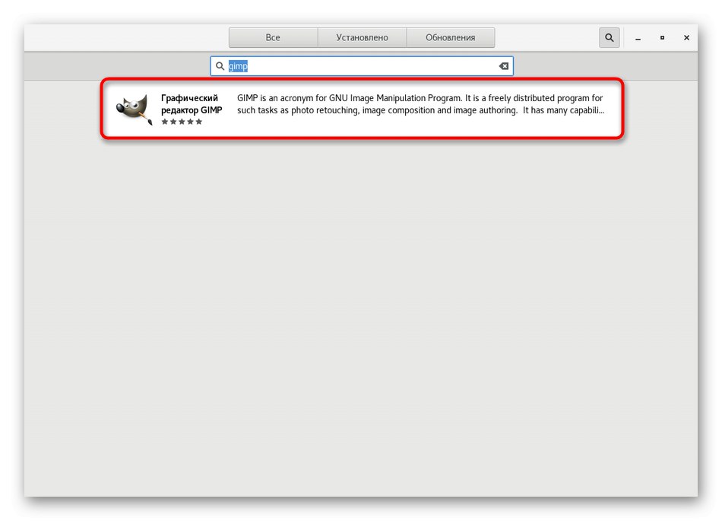Image resolution: width=722 pixels, height=521 pixels.
Task: Clear the search field text
Action: [x=504, y=66]
